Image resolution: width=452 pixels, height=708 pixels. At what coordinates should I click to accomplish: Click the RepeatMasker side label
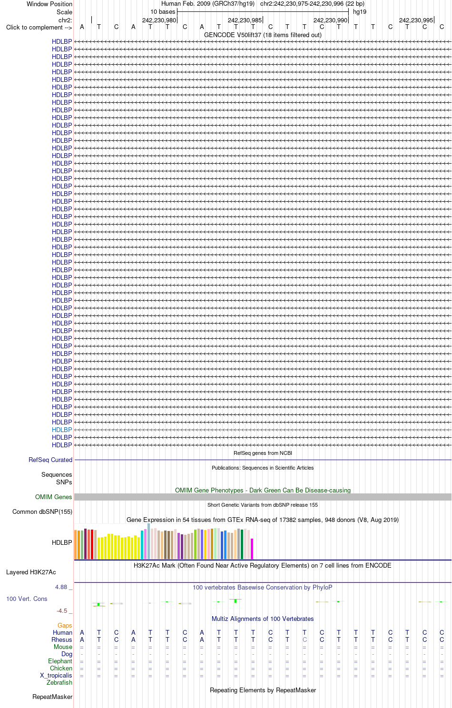[x=52, y=697]
